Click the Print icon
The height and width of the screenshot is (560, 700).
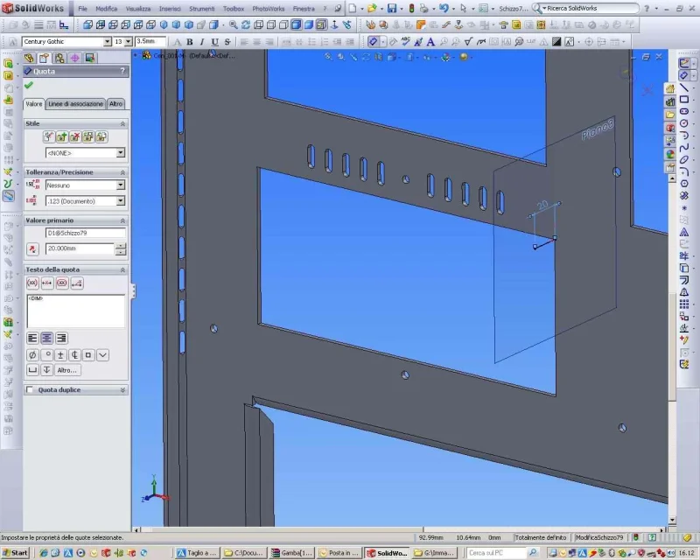(423, 9)
